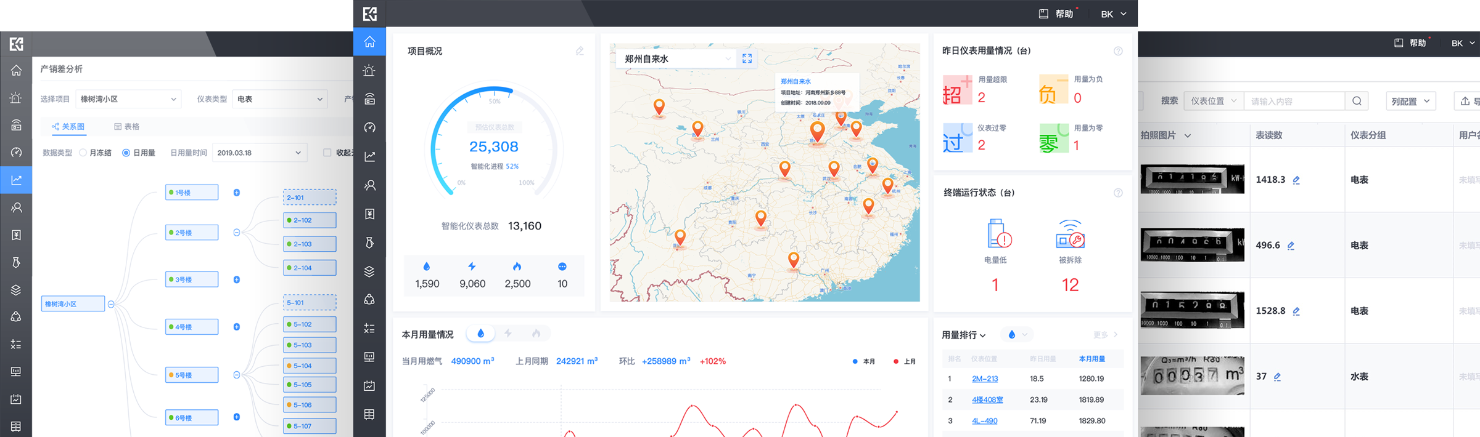Viewport: 1480px width, 437px height.
Task: Open the 列配置 dropdown
Action: tap(1411, 101)
